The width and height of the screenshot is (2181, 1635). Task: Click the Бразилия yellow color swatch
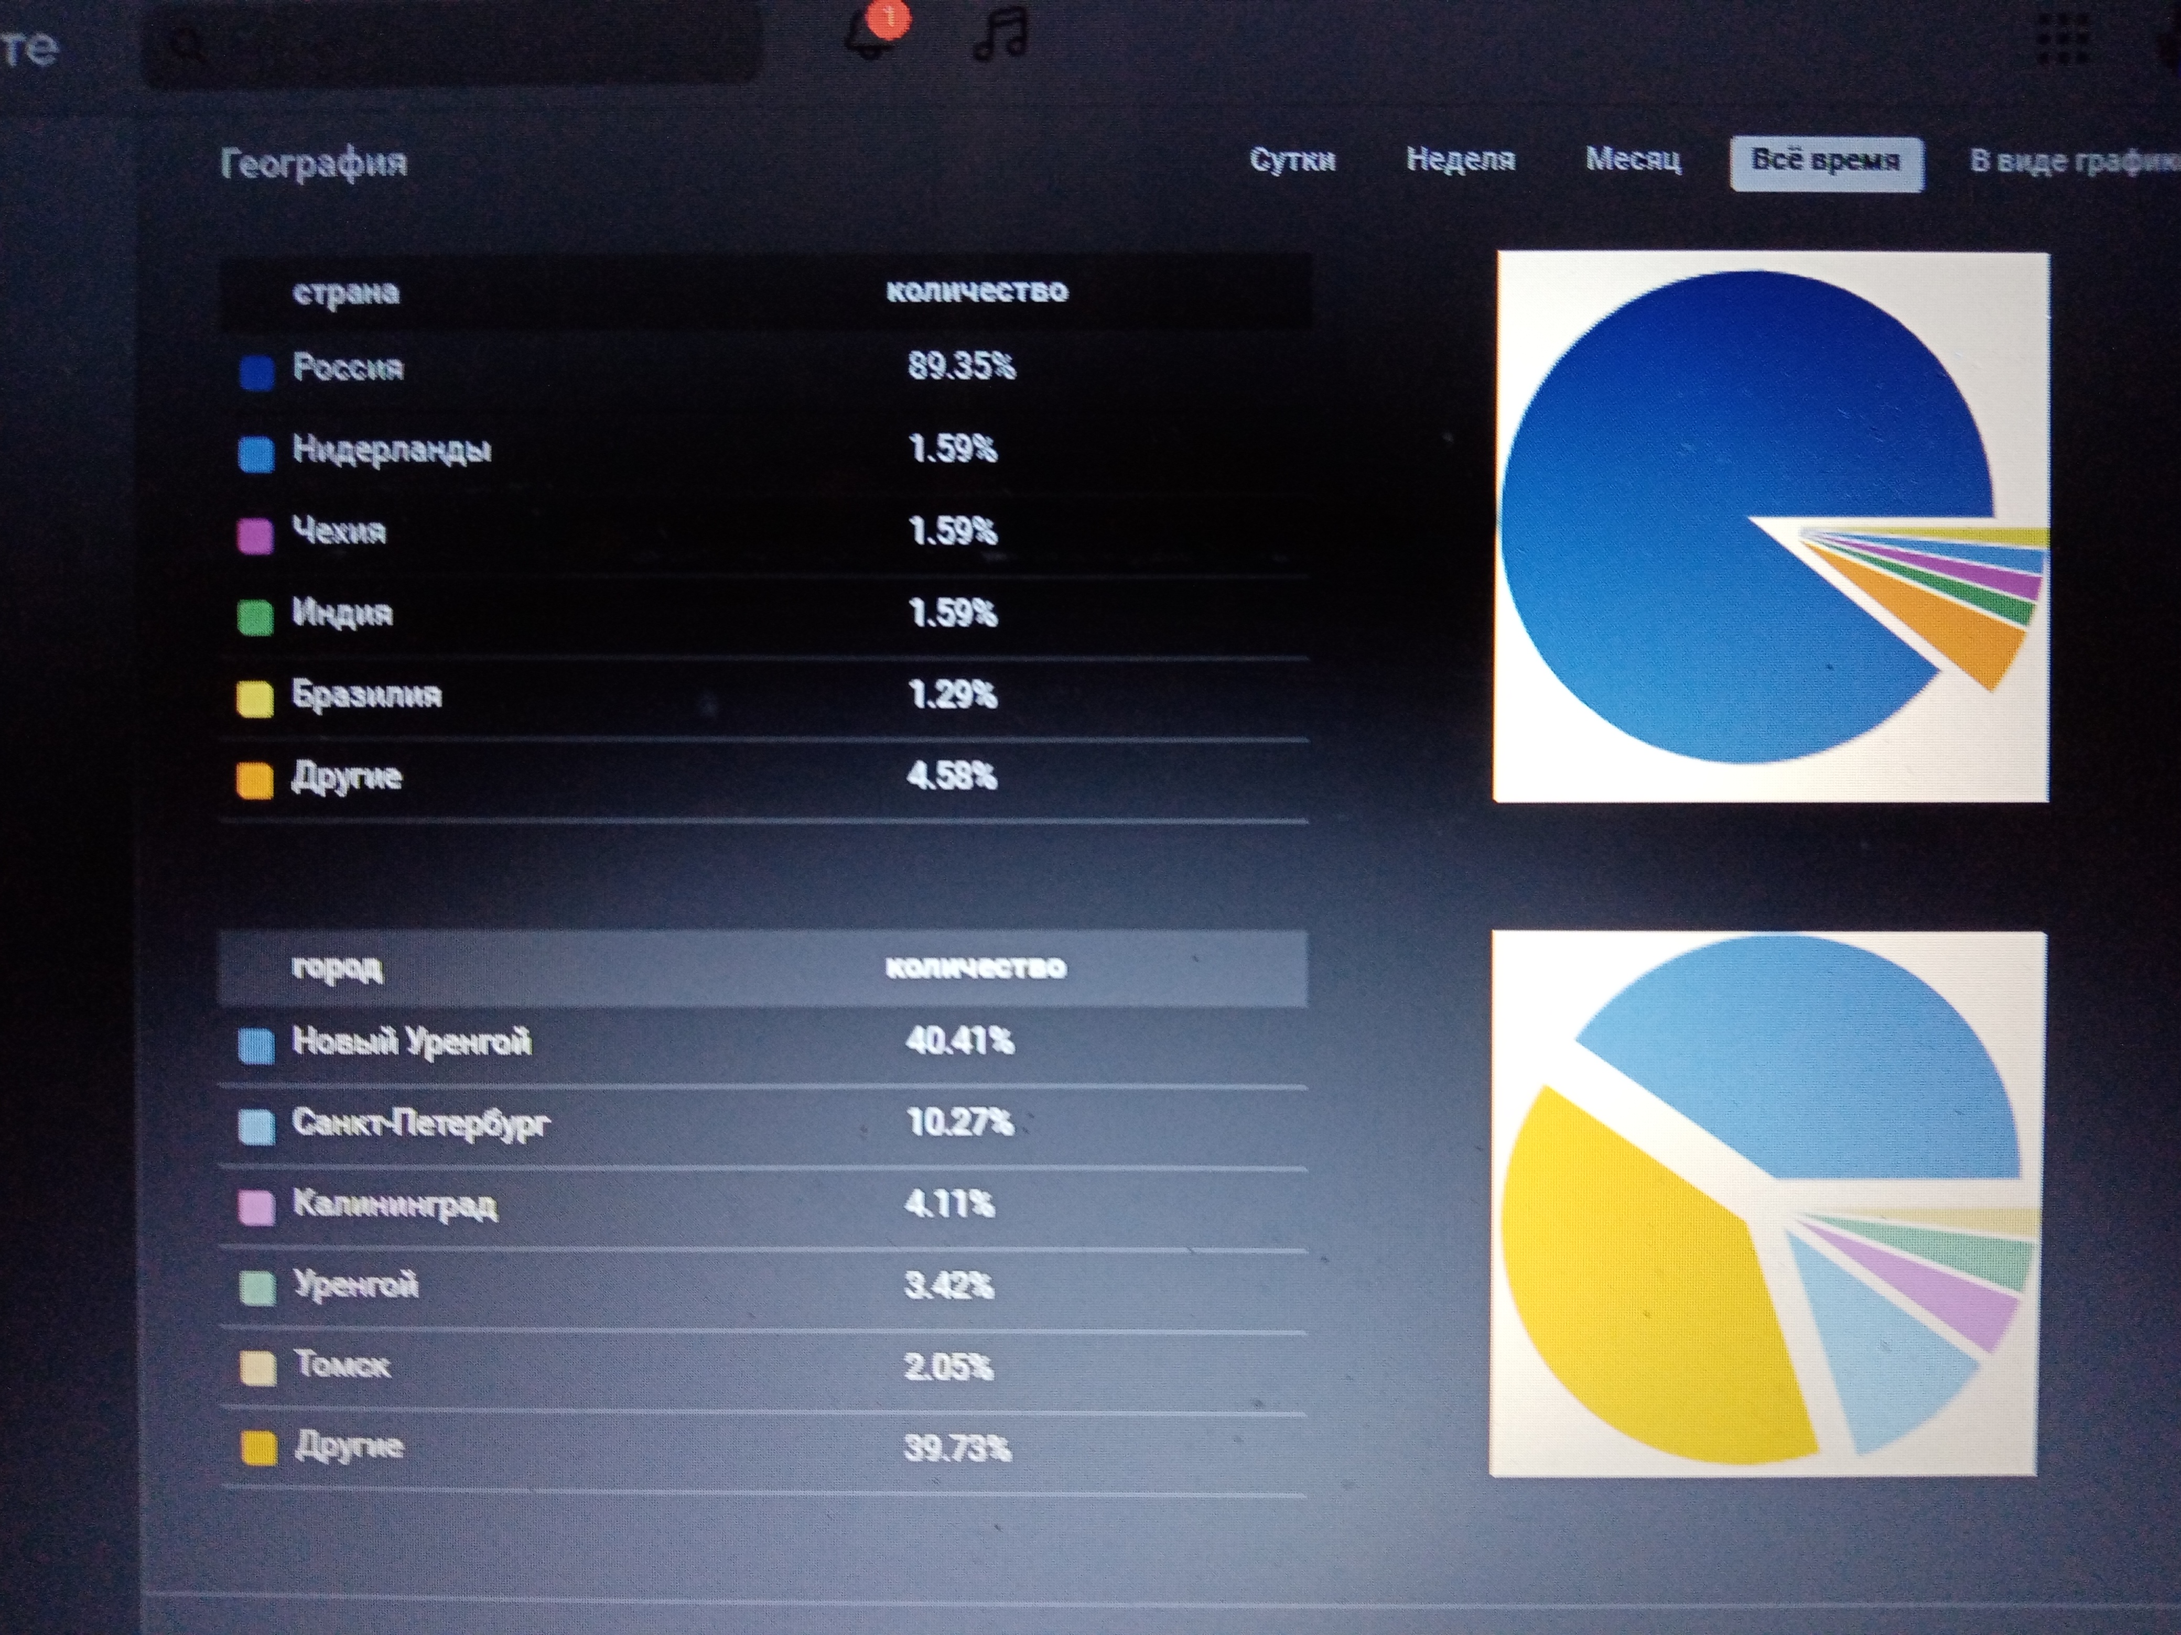255,700
